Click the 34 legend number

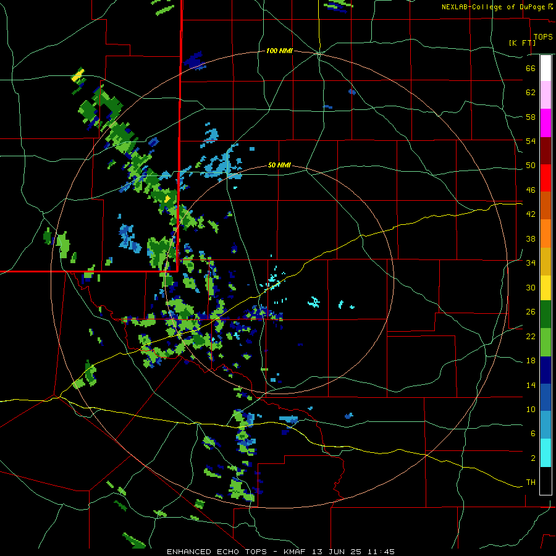pyautogui.click(x=531, y=263)
